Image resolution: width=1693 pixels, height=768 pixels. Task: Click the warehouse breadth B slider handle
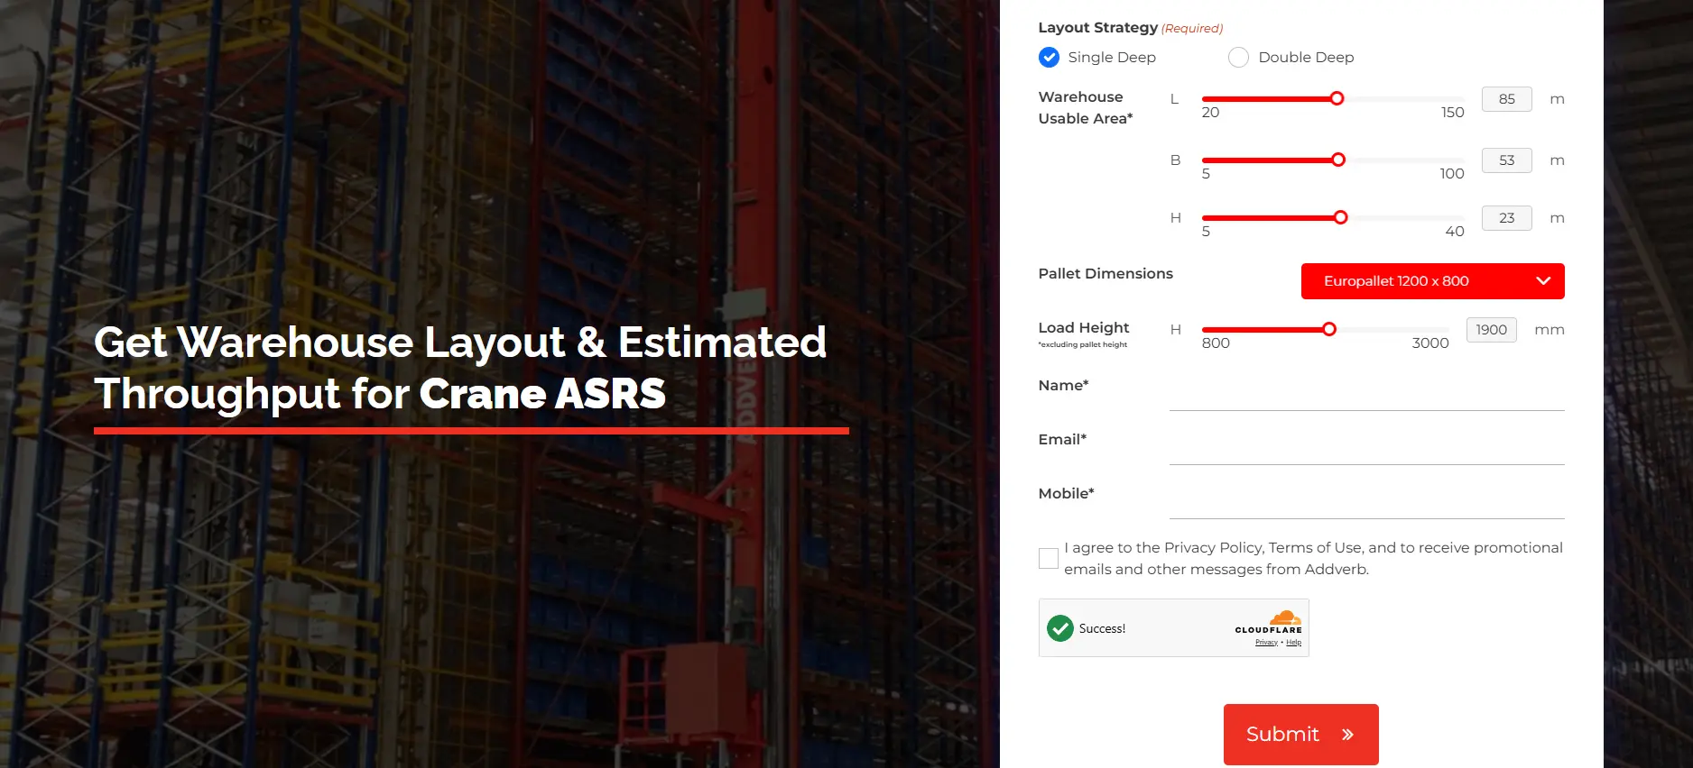[x=1338, y=160]
